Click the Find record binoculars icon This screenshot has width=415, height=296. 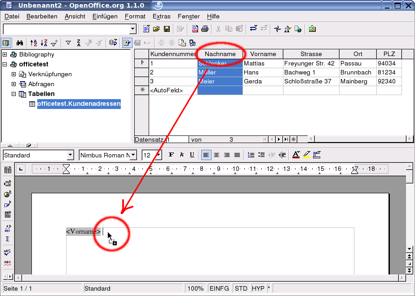pos(20,43)
